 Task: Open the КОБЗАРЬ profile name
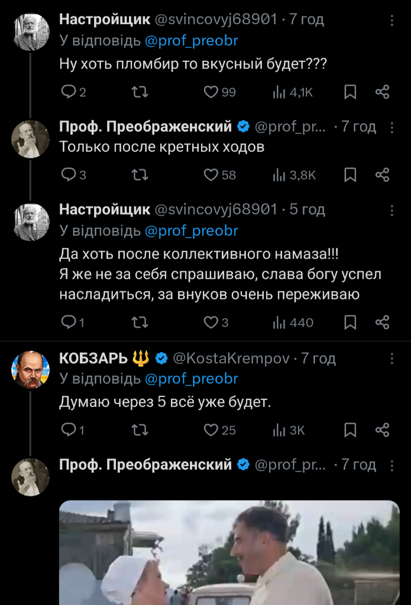(x=93, y=358)
